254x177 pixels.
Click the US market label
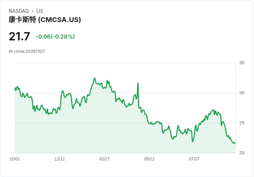coord(40,11)
